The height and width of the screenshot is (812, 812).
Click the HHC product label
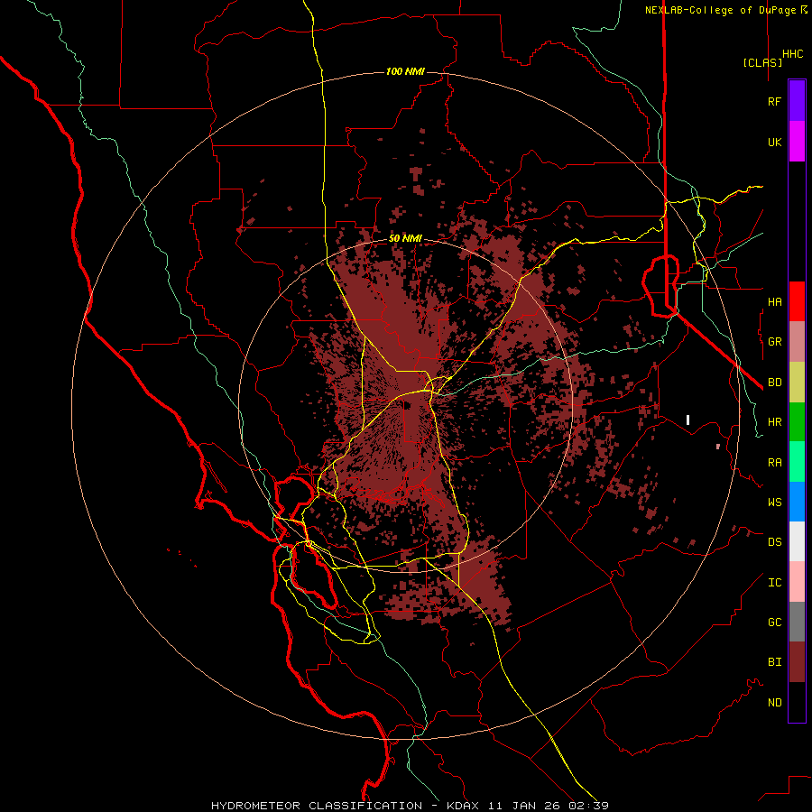coord(792,54)
